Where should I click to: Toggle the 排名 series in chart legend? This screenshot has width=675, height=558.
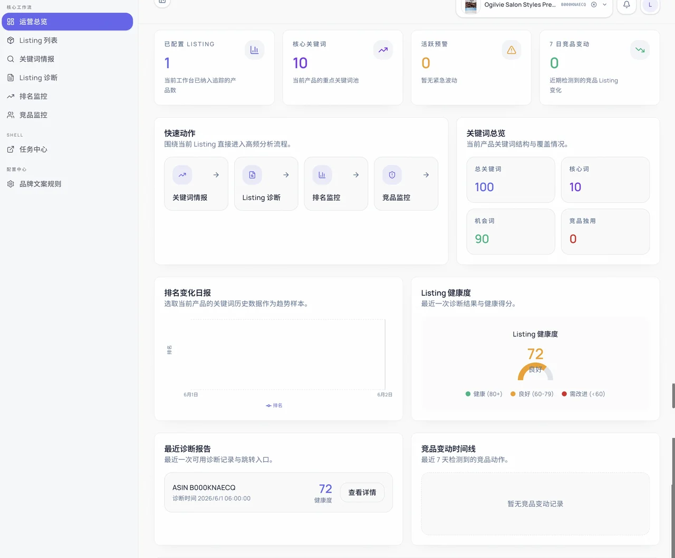click(x=274, y=405)
